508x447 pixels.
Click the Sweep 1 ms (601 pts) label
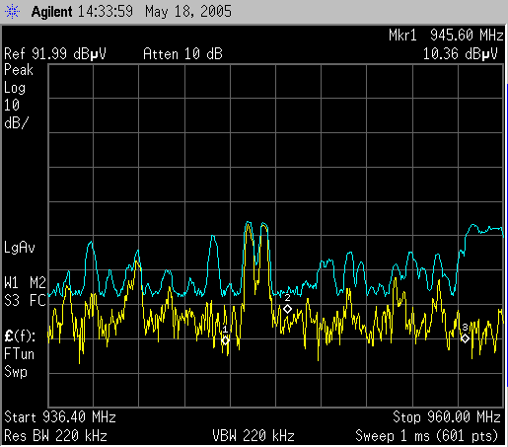[427, 436]
